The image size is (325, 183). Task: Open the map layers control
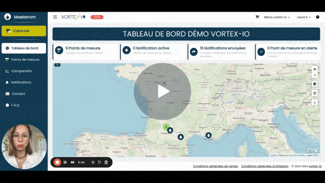coord(315,84)
